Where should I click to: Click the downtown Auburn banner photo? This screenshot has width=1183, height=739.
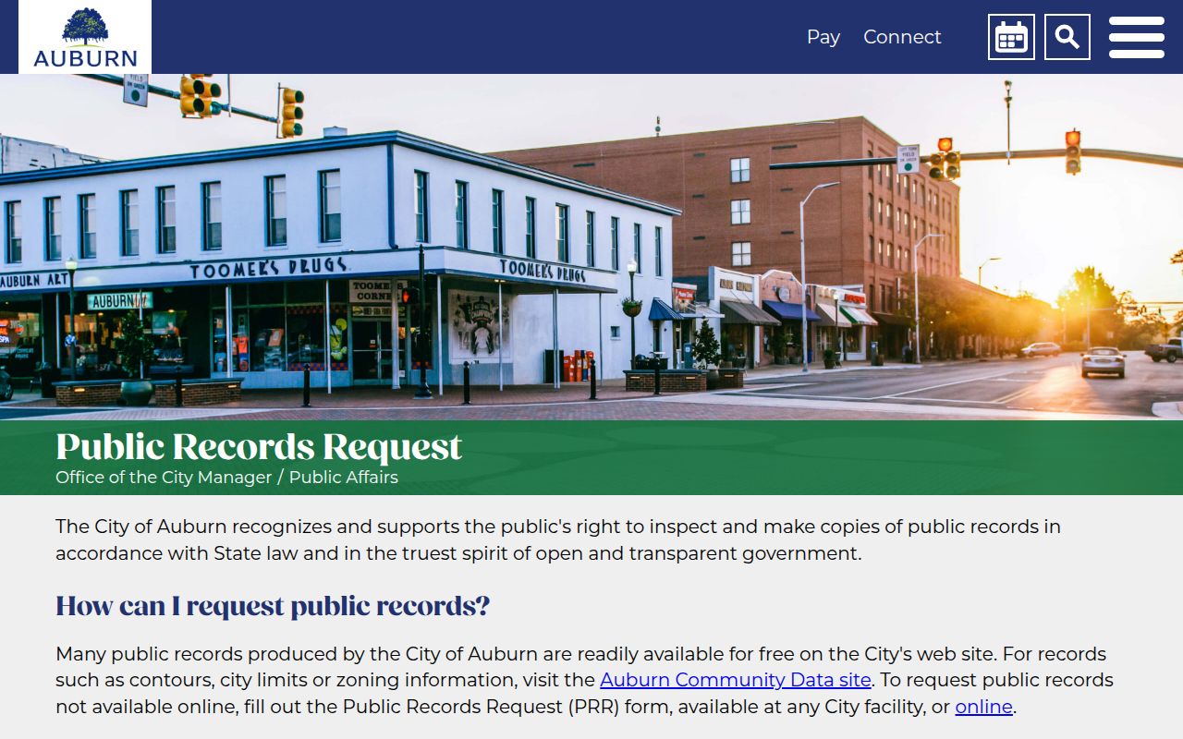(591, 247)
